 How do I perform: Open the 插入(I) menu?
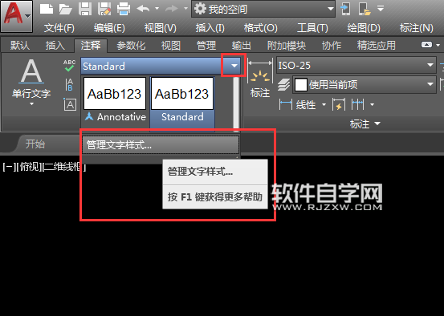[210, 28]
